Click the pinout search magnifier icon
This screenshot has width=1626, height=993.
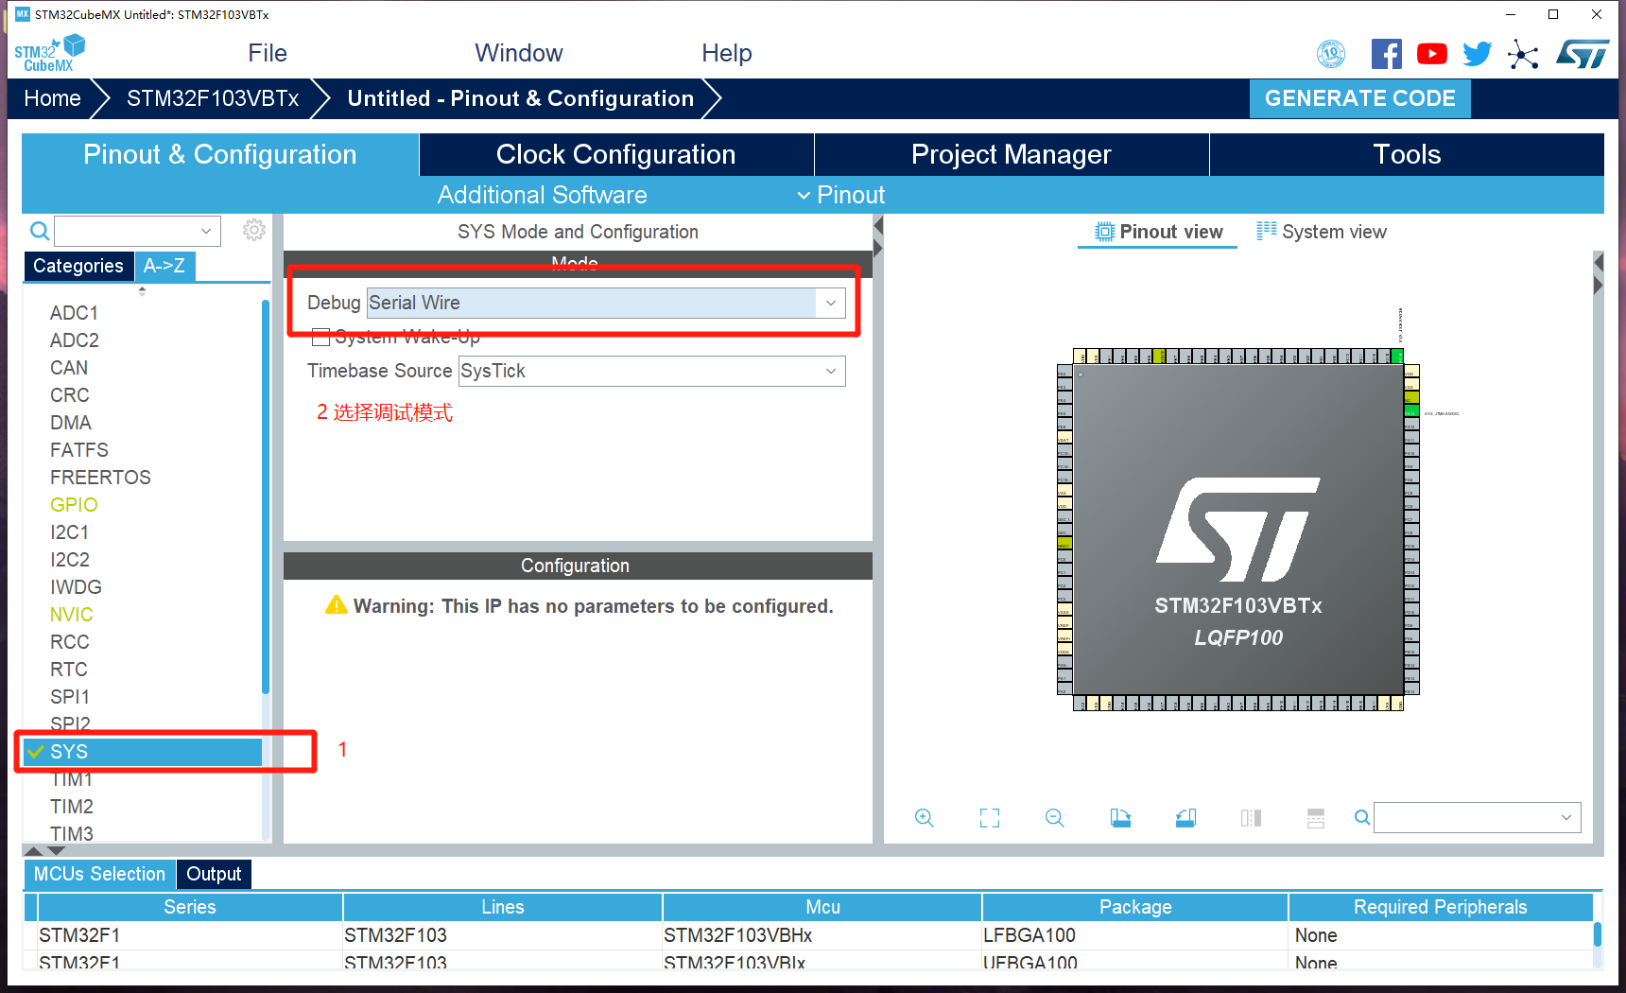(x=1362, y=817)
